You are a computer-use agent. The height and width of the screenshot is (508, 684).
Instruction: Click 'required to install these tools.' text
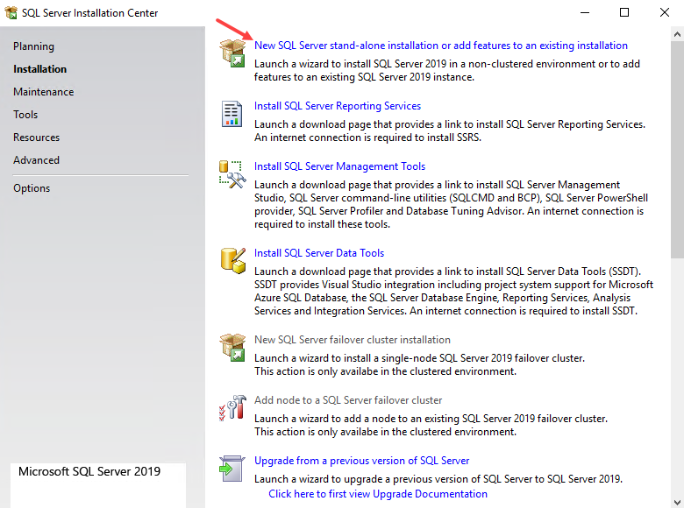[323, 224]
